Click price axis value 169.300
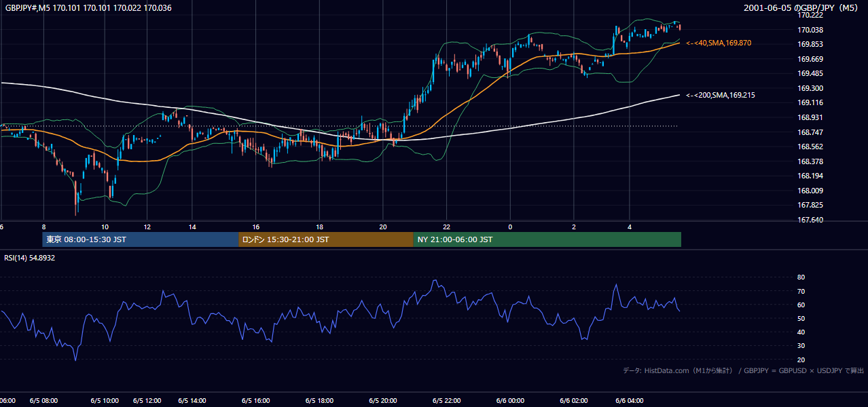868x407 pixels. pyautogui.click(x=810, y=88)
